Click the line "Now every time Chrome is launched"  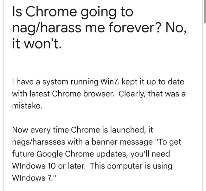[82, 130]
